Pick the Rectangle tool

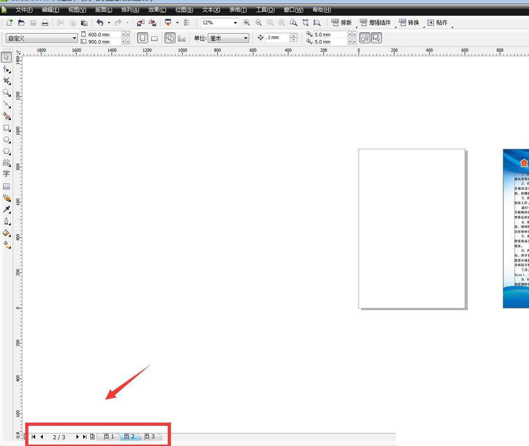tap(6, 128)
